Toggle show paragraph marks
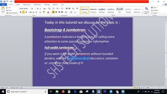Viewport: 167px width, 94px height. coord(77,9)
